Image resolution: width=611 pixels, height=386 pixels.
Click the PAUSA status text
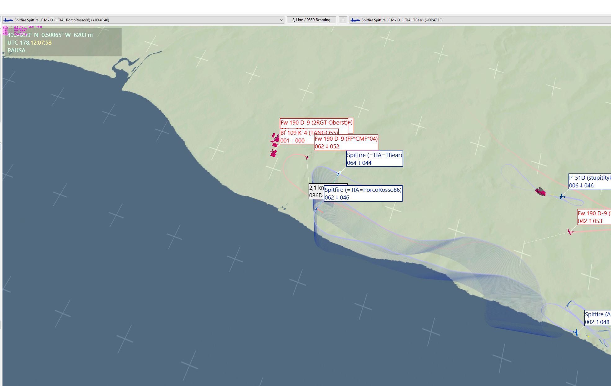(x=16, y=50)
